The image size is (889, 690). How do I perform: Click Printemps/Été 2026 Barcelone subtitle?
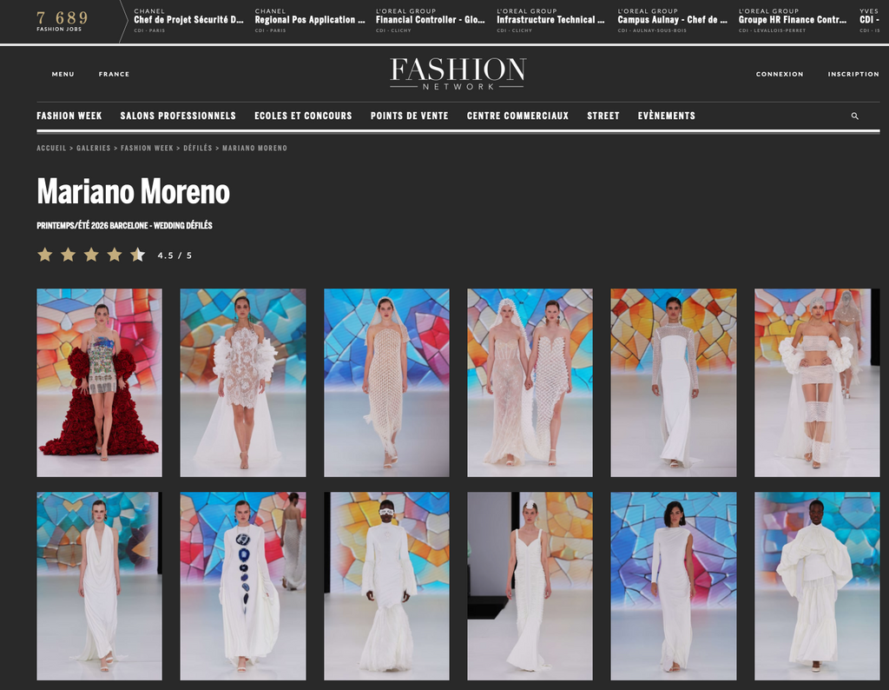(125, 225)
